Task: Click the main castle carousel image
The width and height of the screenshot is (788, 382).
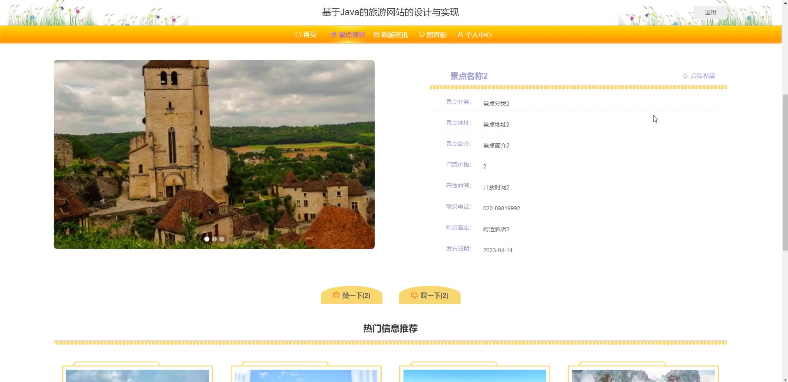Action: [214, 154]
